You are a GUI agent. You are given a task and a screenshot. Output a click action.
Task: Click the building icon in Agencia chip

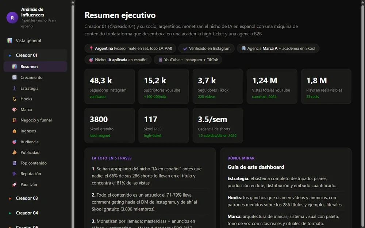(243, 49)
